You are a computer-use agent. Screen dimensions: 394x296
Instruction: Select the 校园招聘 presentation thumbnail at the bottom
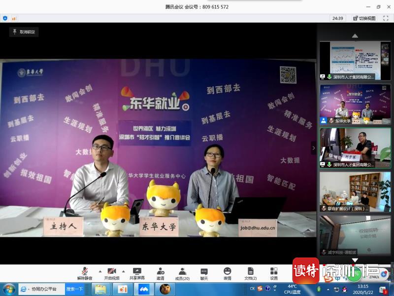pyautogui.click(x=355, y=235)
